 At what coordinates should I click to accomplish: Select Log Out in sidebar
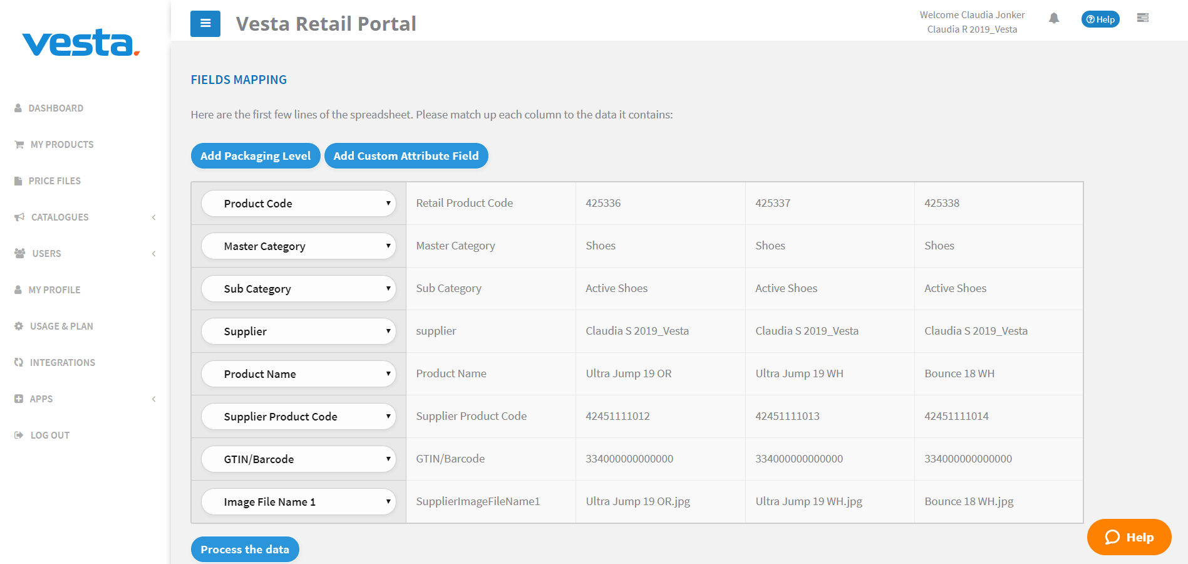(50, 435)
